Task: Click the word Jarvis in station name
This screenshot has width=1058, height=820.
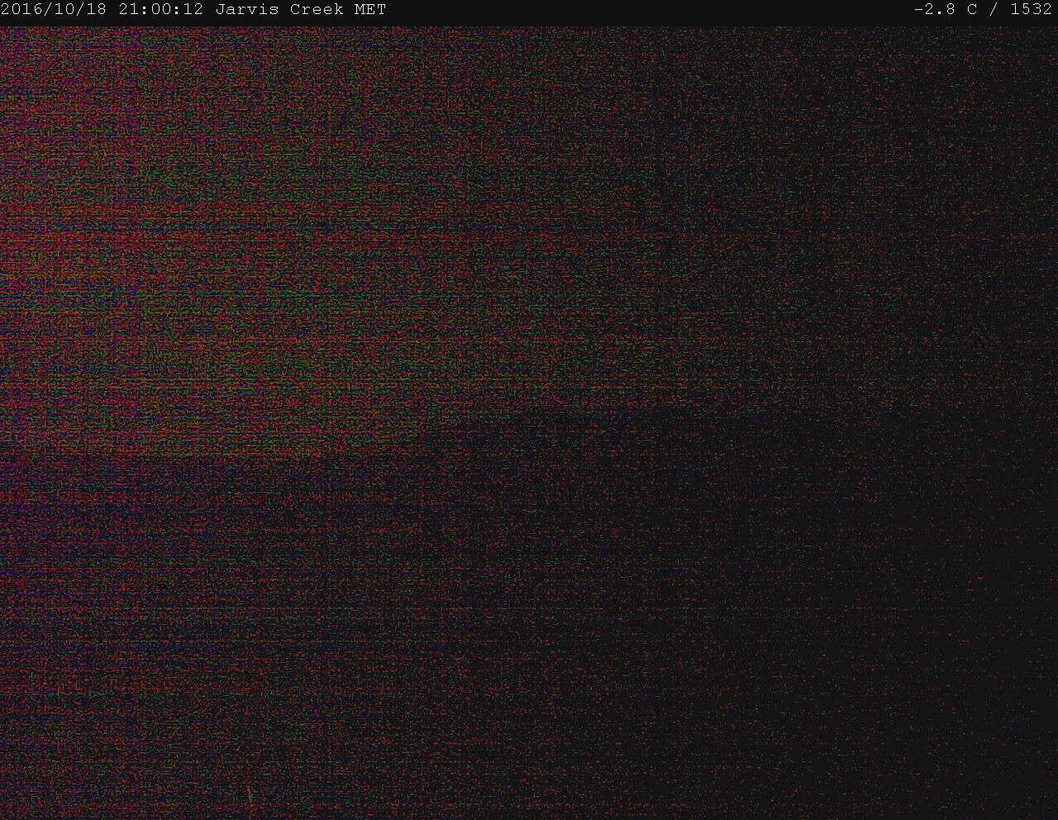Action: (x=247, y=10)
